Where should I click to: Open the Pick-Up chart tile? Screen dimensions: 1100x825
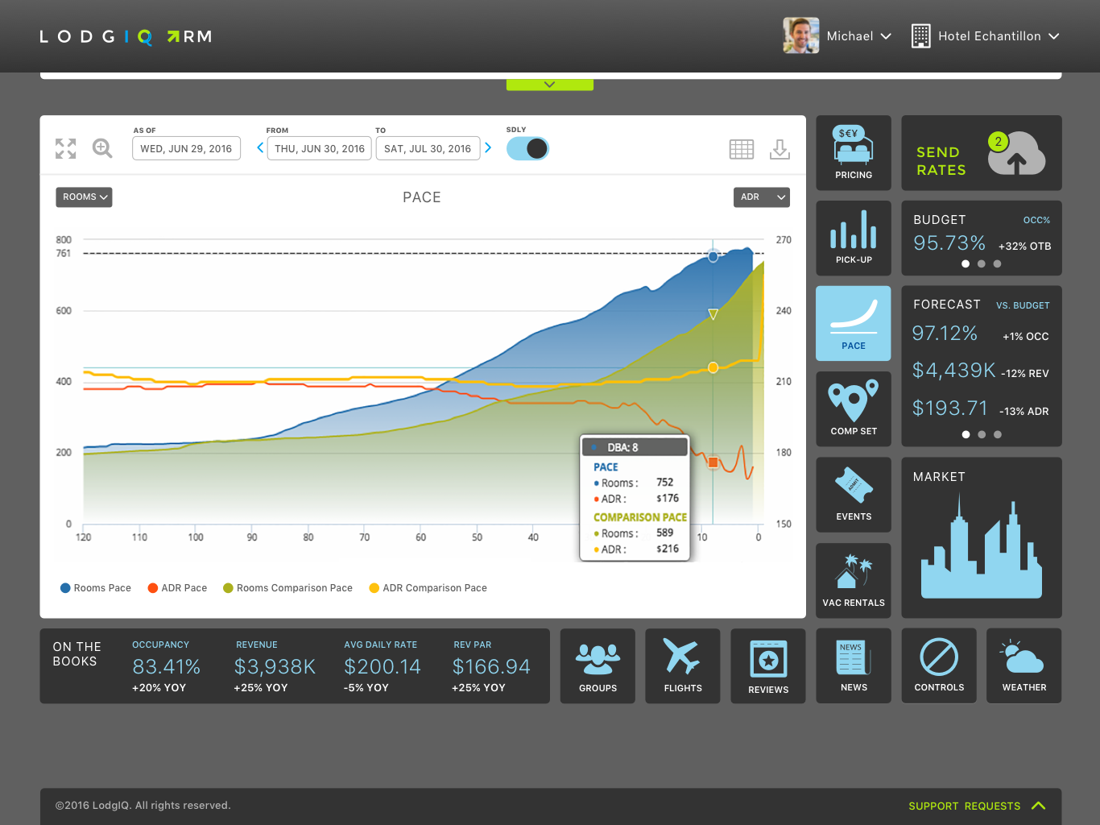point(853,238)
